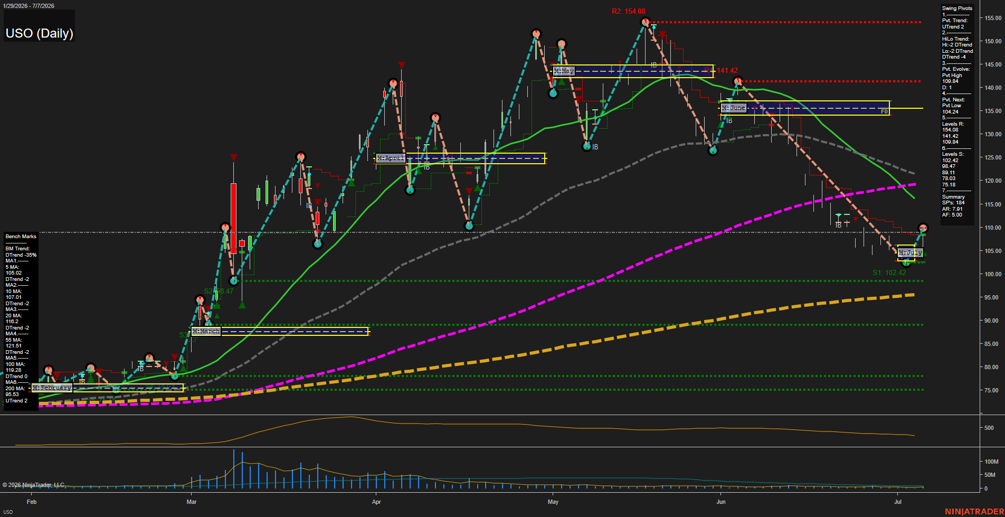The height and width of the screenshot is (517, 1005).
Task: Click the 125.00 price axis label
Action: coord(993,157)
